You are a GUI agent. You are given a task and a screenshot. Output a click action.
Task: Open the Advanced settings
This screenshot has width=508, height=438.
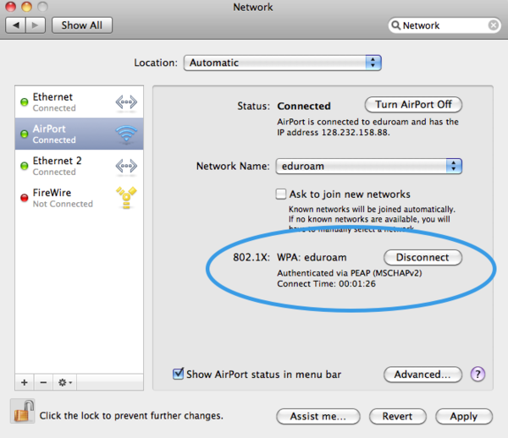pos(422,374)
